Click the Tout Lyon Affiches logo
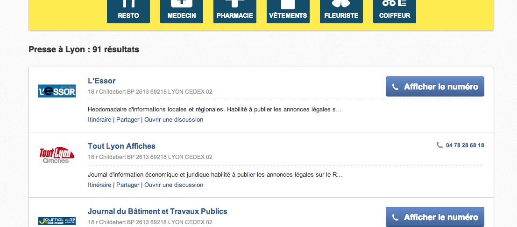517x227 pixels. pos(57,155)
